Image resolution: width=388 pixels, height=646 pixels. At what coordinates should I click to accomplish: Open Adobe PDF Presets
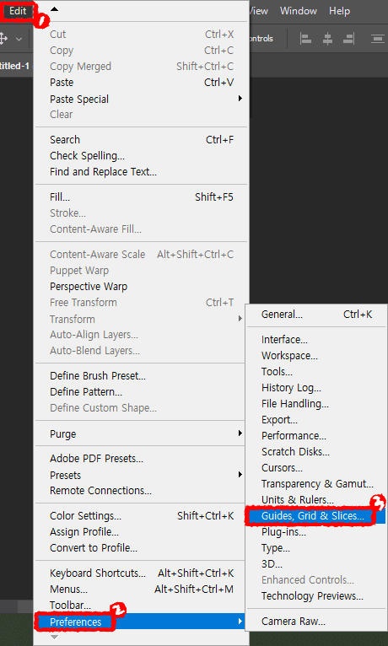[x=141, y=459]
